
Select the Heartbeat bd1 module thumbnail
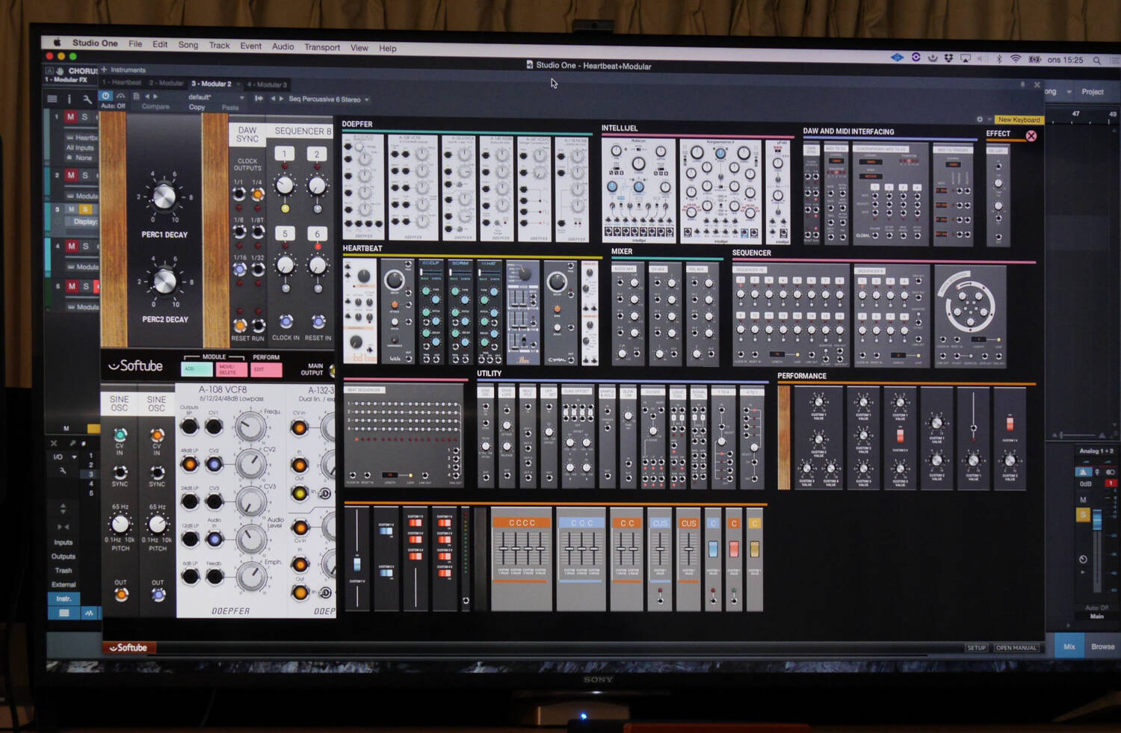360,312
